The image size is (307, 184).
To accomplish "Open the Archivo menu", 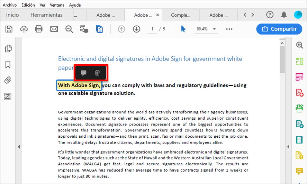I will tap(10, 5).
